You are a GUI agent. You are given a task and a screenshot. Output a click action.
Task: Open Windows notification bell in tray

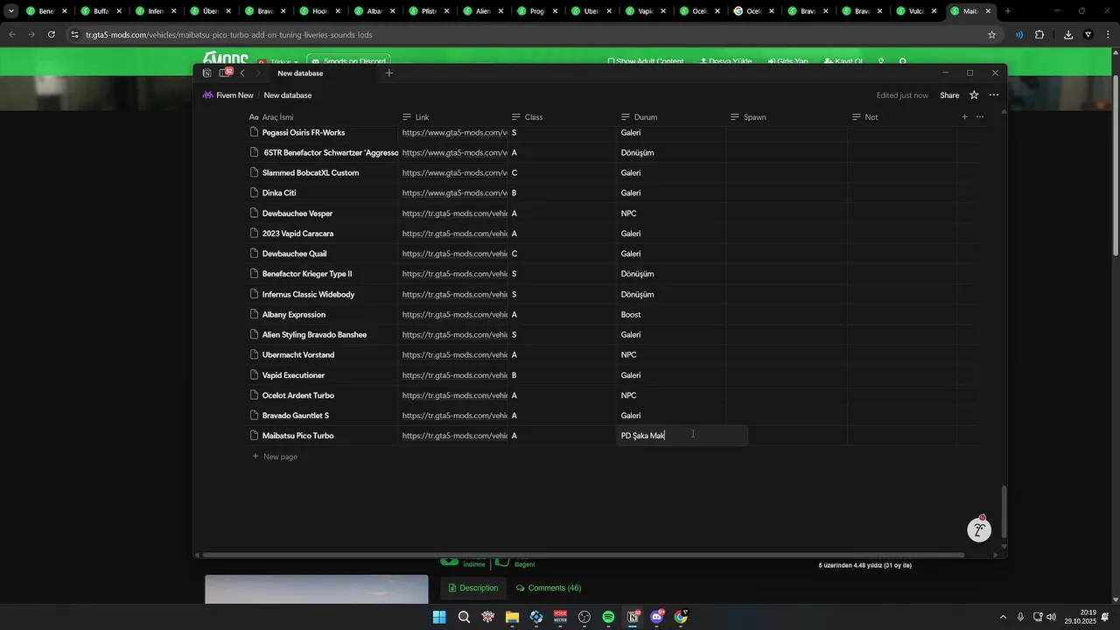(1105, 617)
